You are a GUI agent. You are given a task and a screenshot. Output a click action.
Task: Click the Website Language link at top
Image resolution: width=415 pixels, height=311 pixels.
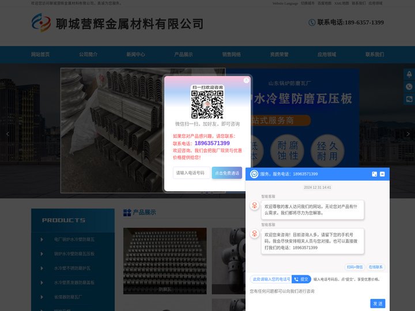point(285,3)
